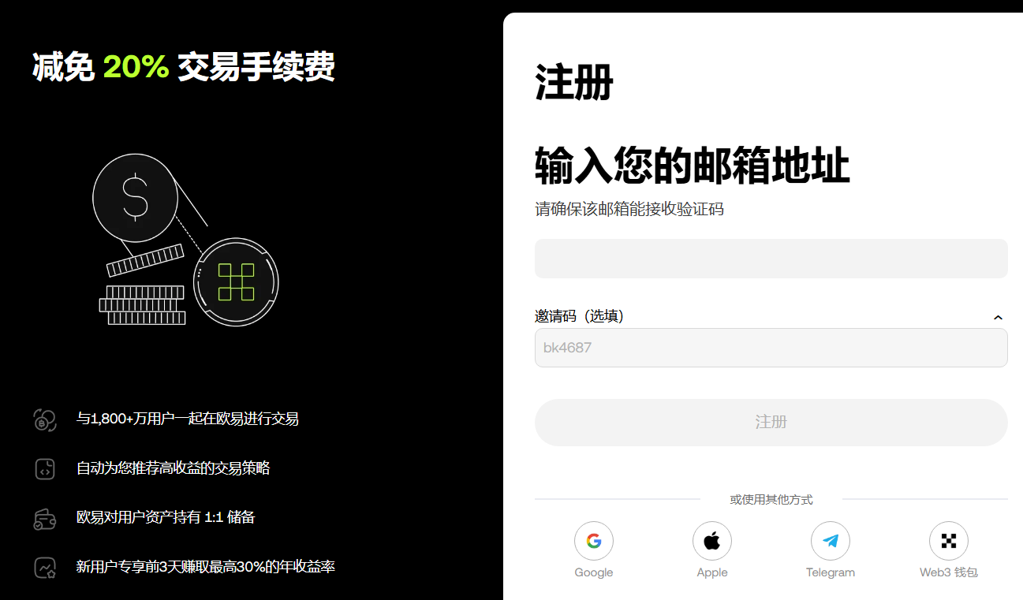Click the Apple sign-in icon
1023x600 pixels.
point(712,541)
